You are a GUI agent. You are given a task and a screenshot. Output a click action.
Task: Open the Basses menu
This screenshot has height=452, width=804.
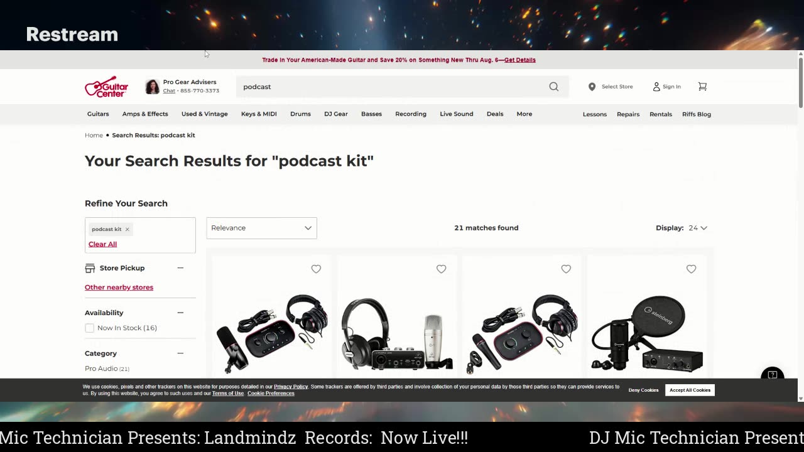tap(371, 114)
